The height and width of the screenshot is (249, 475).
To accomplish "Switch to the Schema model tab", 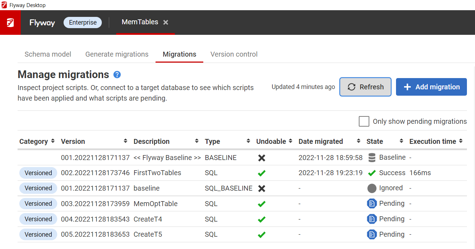I will (x=48, y=54).
